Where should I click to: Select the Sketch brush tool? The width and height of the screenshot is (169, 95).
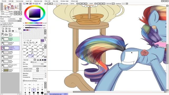26,46
